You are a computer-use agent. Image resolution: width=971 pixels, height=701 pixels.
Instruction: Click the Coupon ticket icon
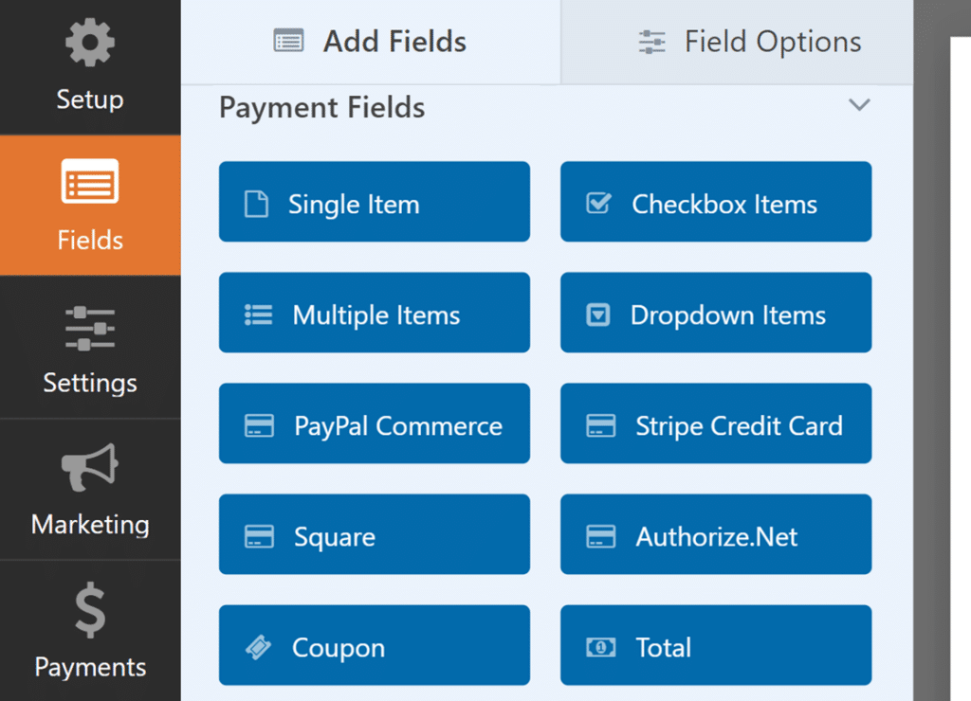coord(257,647)
